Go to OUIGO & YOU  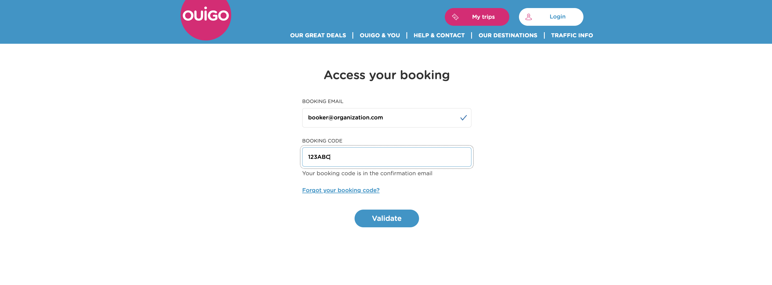click(x=380, y=35)
